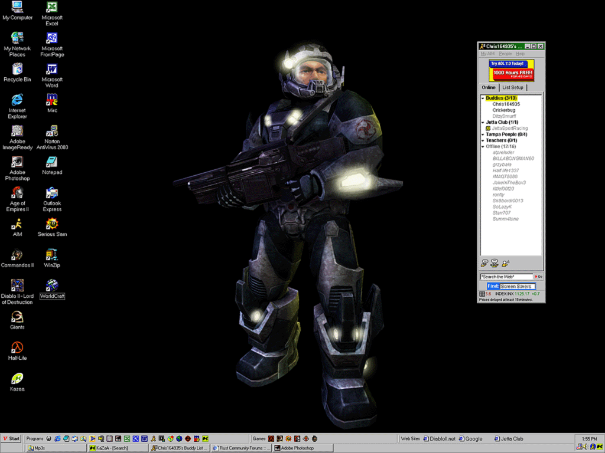Select buddy Chris164935 in the list
This screenshot has height=453, width=605.
pyautogui.click(x=506, y=104)
